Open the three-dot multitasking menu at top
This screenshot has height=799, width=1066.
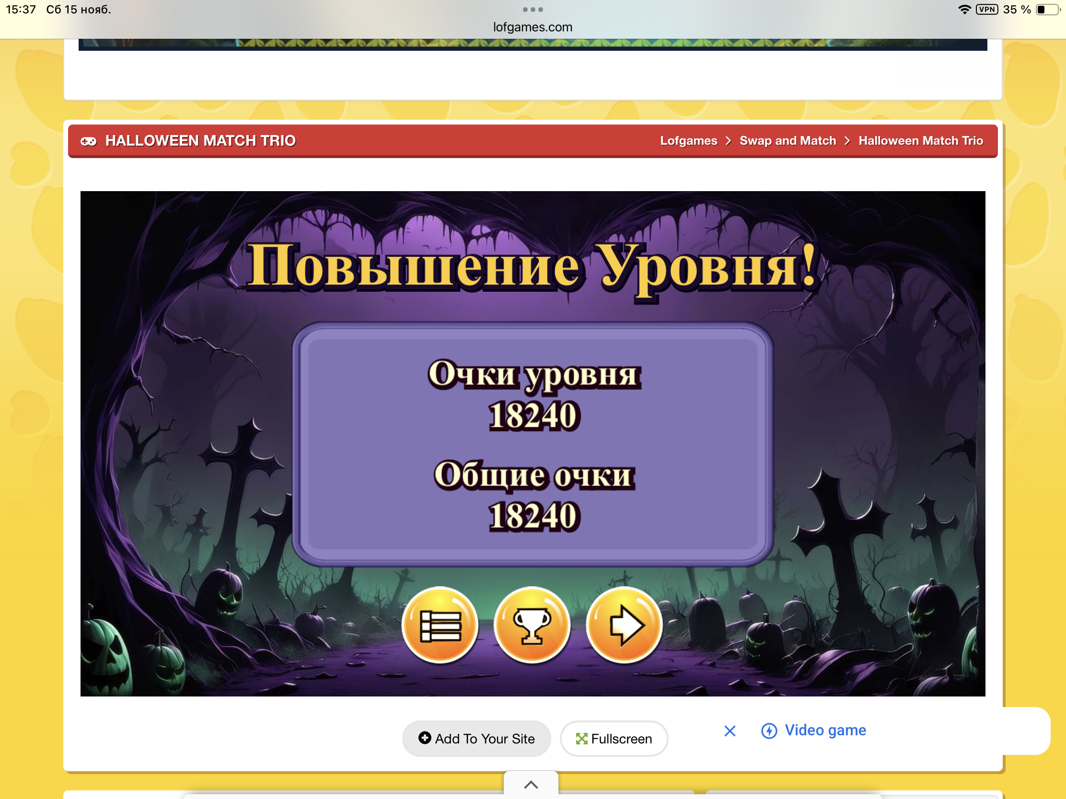pos(533,10)
